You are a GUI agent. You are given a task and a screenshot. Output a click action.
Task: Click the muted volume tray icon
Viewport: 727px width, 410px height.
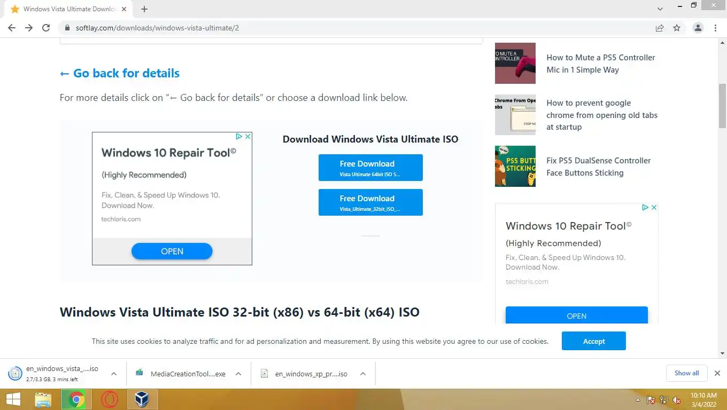677,399
